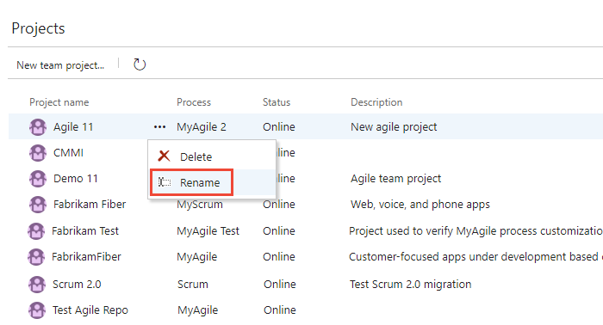This screenshot has width=603, height=325.
Task: Sort by the Process column header
Action: pos(194,102)
